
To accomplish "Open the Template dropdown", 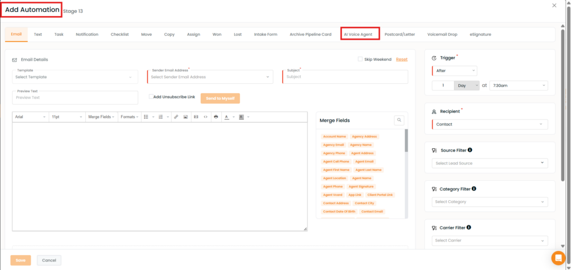I will pos(75,77).
